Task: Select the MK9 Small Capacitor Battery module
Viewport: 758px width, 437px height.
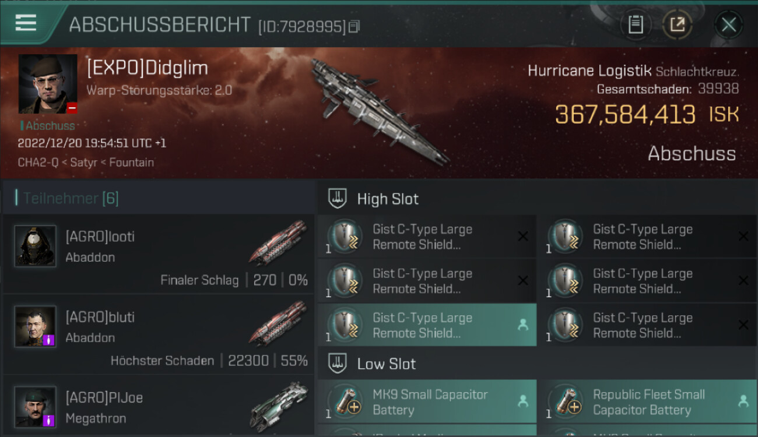Action: coord(427,401)
